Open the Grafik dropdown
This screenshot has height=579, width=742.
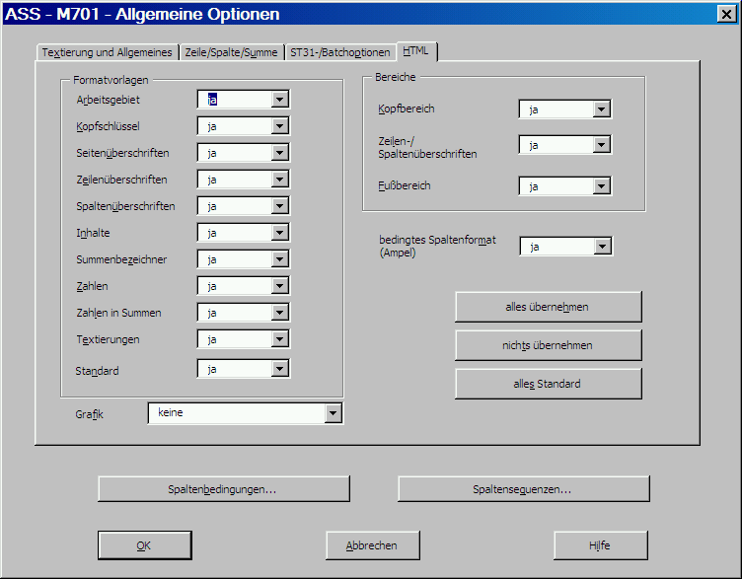pyautogui.click(x=334, y=413)
